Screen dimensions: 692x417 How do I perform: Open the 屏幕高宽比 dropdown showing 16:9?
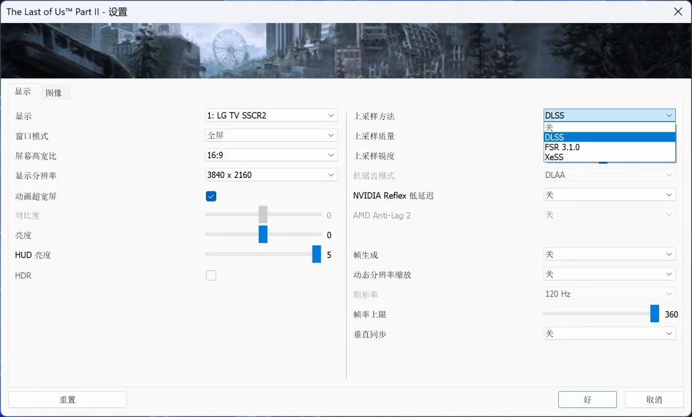pos(272,155)
